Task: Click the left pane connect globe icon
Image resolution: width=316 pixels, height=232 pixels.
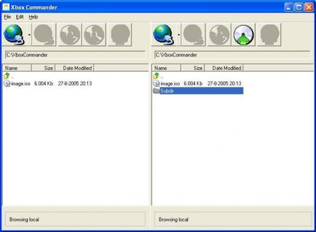Action: click(x=14, y=35)
